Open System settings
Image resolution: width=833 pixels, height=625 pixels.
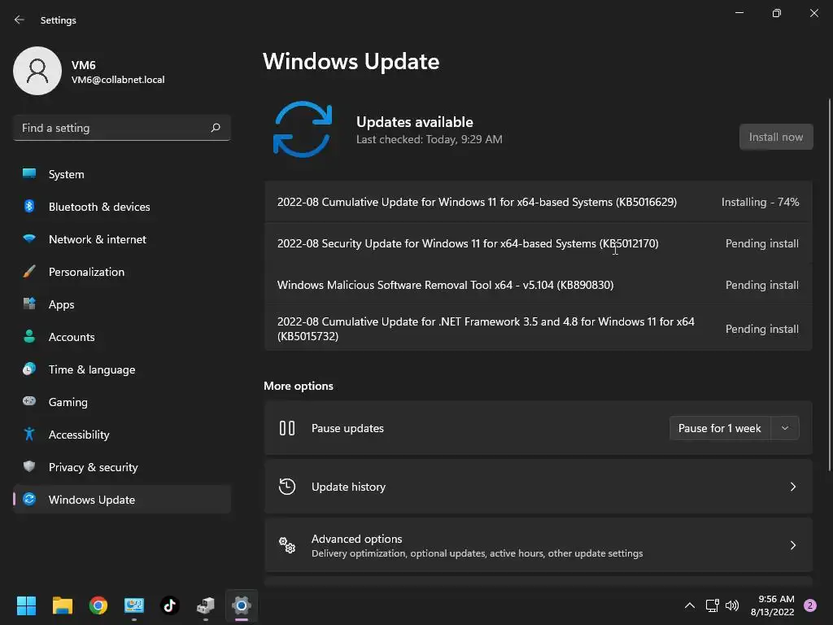point(122,174)
